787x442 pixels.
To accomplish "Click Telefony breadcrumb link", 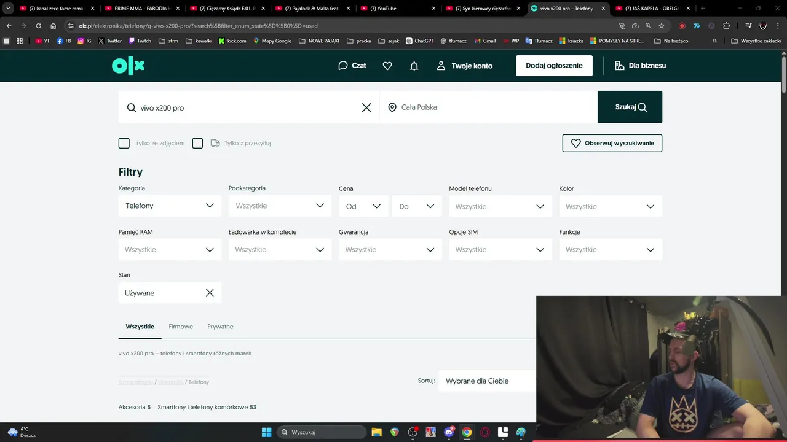I will pos(199,382).
